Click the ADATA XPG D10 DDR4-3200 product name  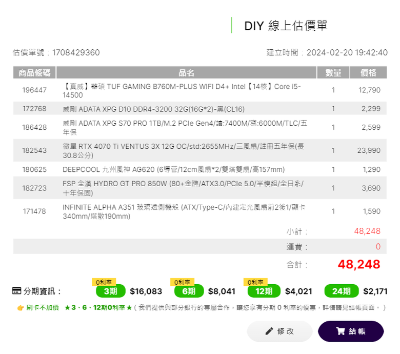[153, 109]
